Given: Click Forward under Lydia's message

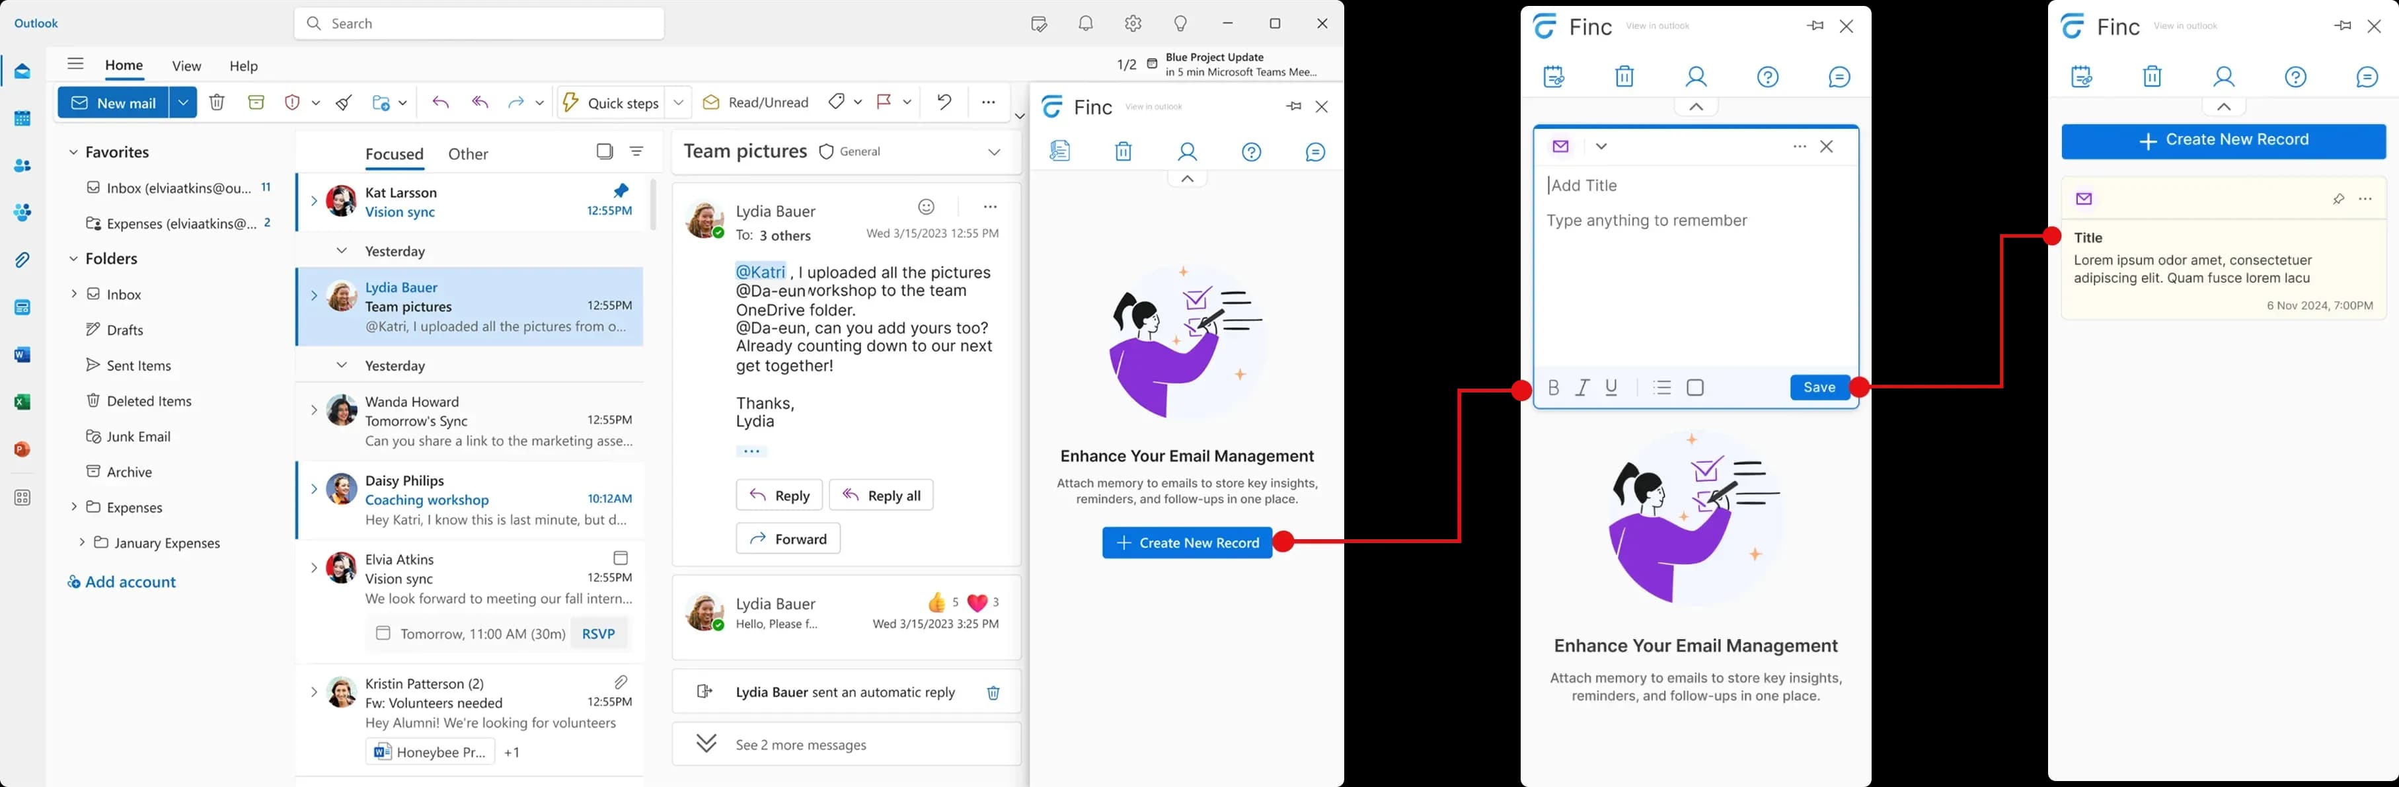Looking at the screenshot, I should 788,539.
